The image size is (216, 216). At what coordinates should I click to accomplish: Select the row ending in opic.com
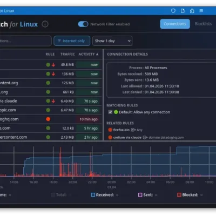(51, 110)
